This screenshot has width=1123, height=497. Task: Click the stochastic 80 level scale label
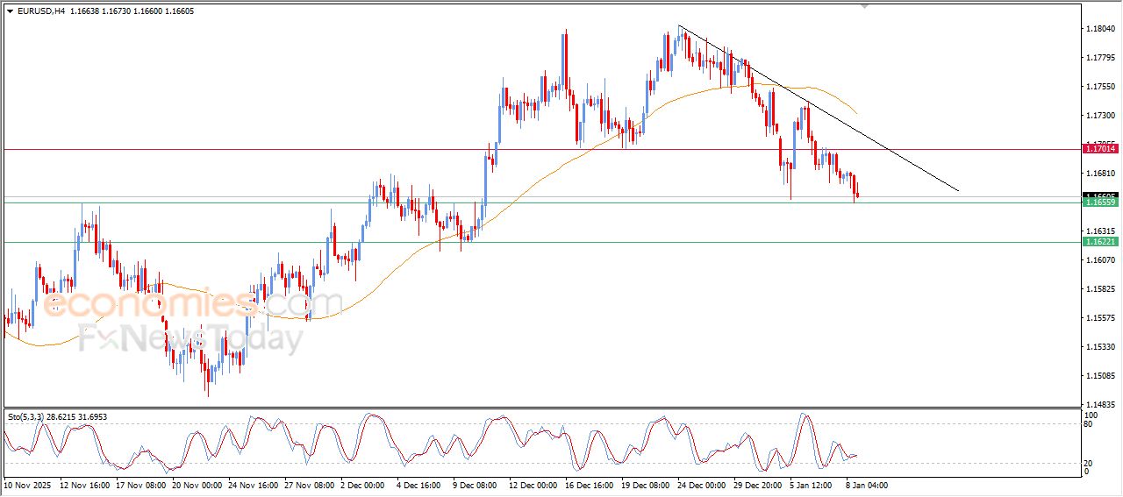1091,424
